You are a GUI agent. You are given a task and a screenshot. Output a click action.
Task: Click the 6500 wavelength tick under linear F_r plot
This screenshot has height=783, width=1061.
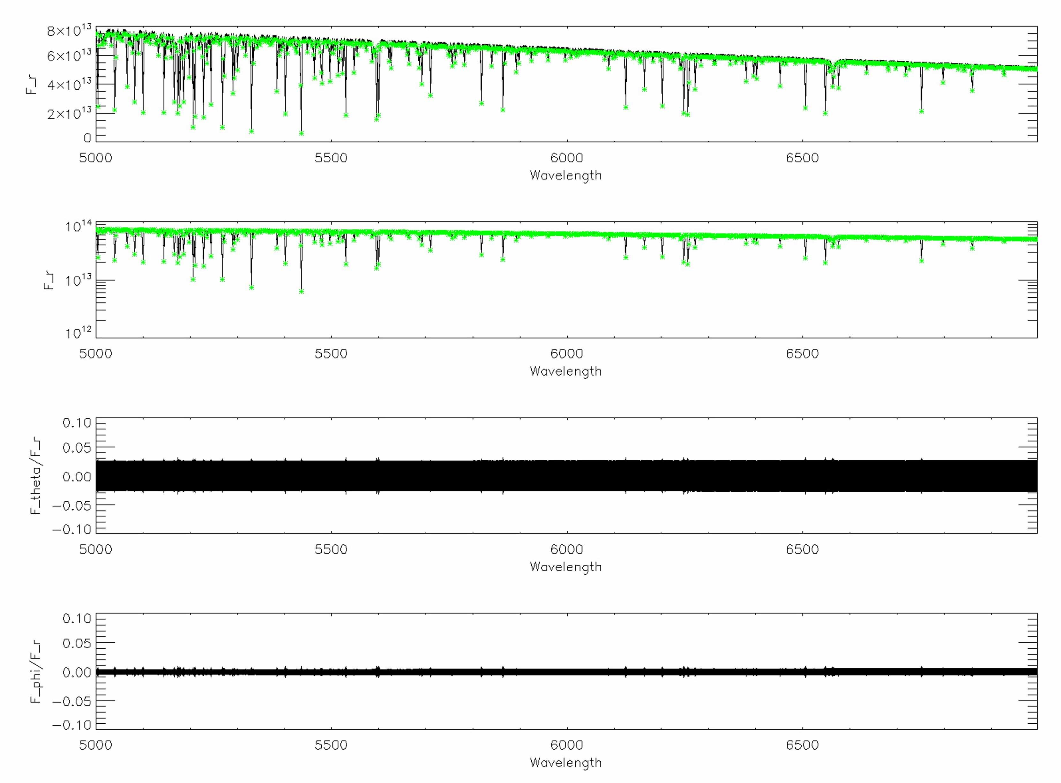click(802, 158)
